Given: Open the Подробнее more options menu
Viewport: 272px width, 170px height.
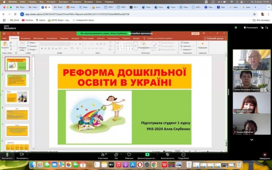Looking at the screenshot, I should 183,155.
